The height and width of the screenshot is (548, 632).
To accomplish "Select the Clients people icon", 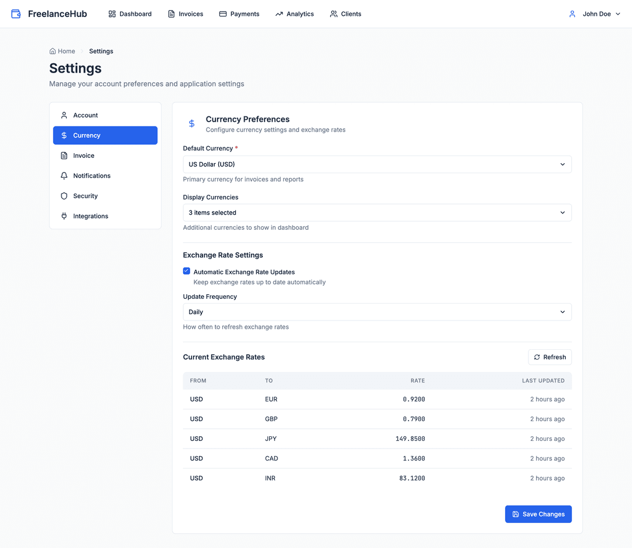I will (x=332, y=13).
